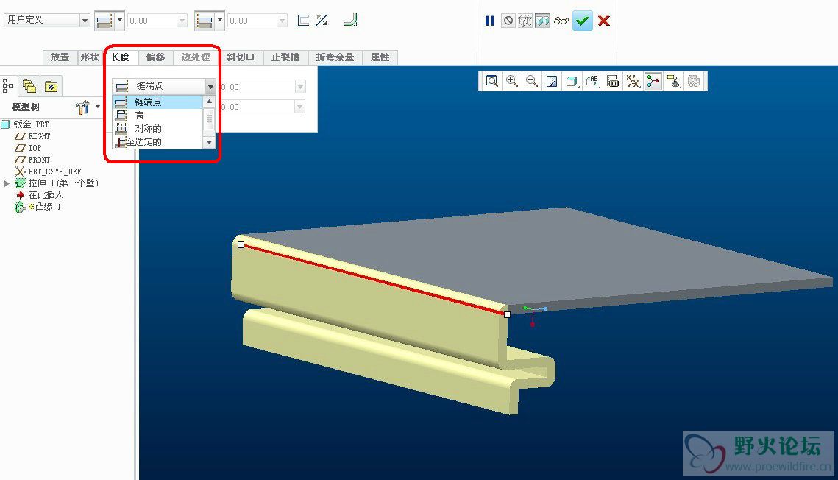
Task: Open the 折弯余量 tab
Action: pyautogui.click(x=335, y=57)
